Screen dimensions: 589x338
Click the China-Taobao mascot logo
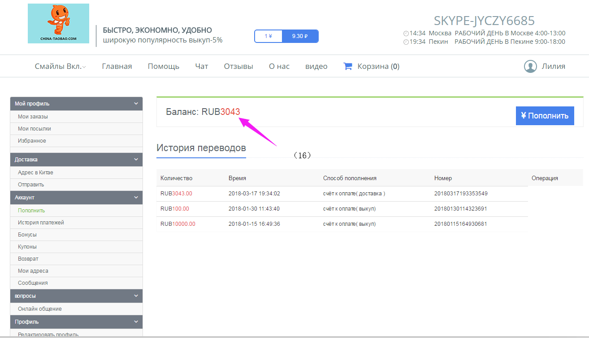coord(58,23)
